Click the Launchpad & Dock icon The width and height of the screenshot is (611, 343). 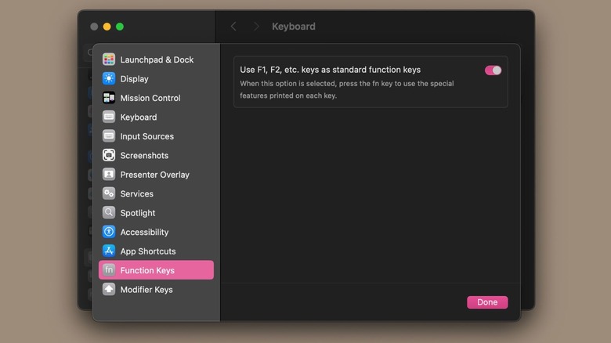[x=109, y=60]
